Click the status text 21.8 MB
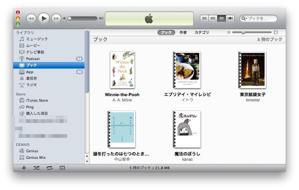 pos(162,168)
